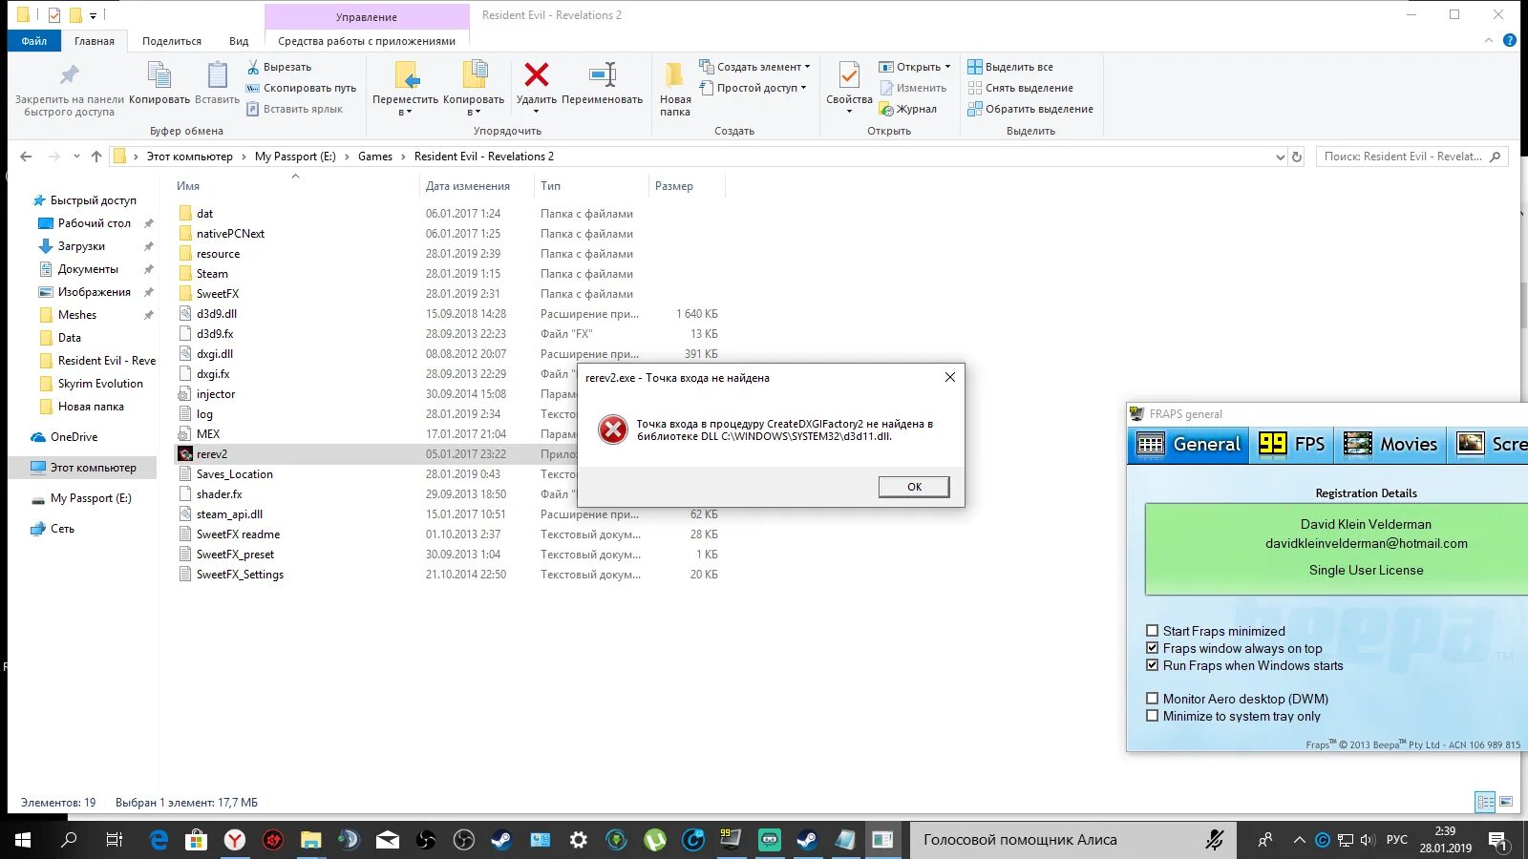Screen dimensions: 1528x859
Task: Open Windows Start menu
Action: click(x=23, y=840)
